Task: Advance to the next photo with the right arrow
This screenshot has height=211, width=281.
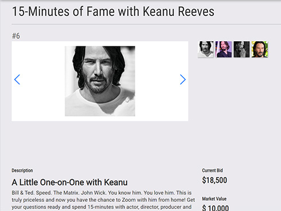Action: click(183, 80)
